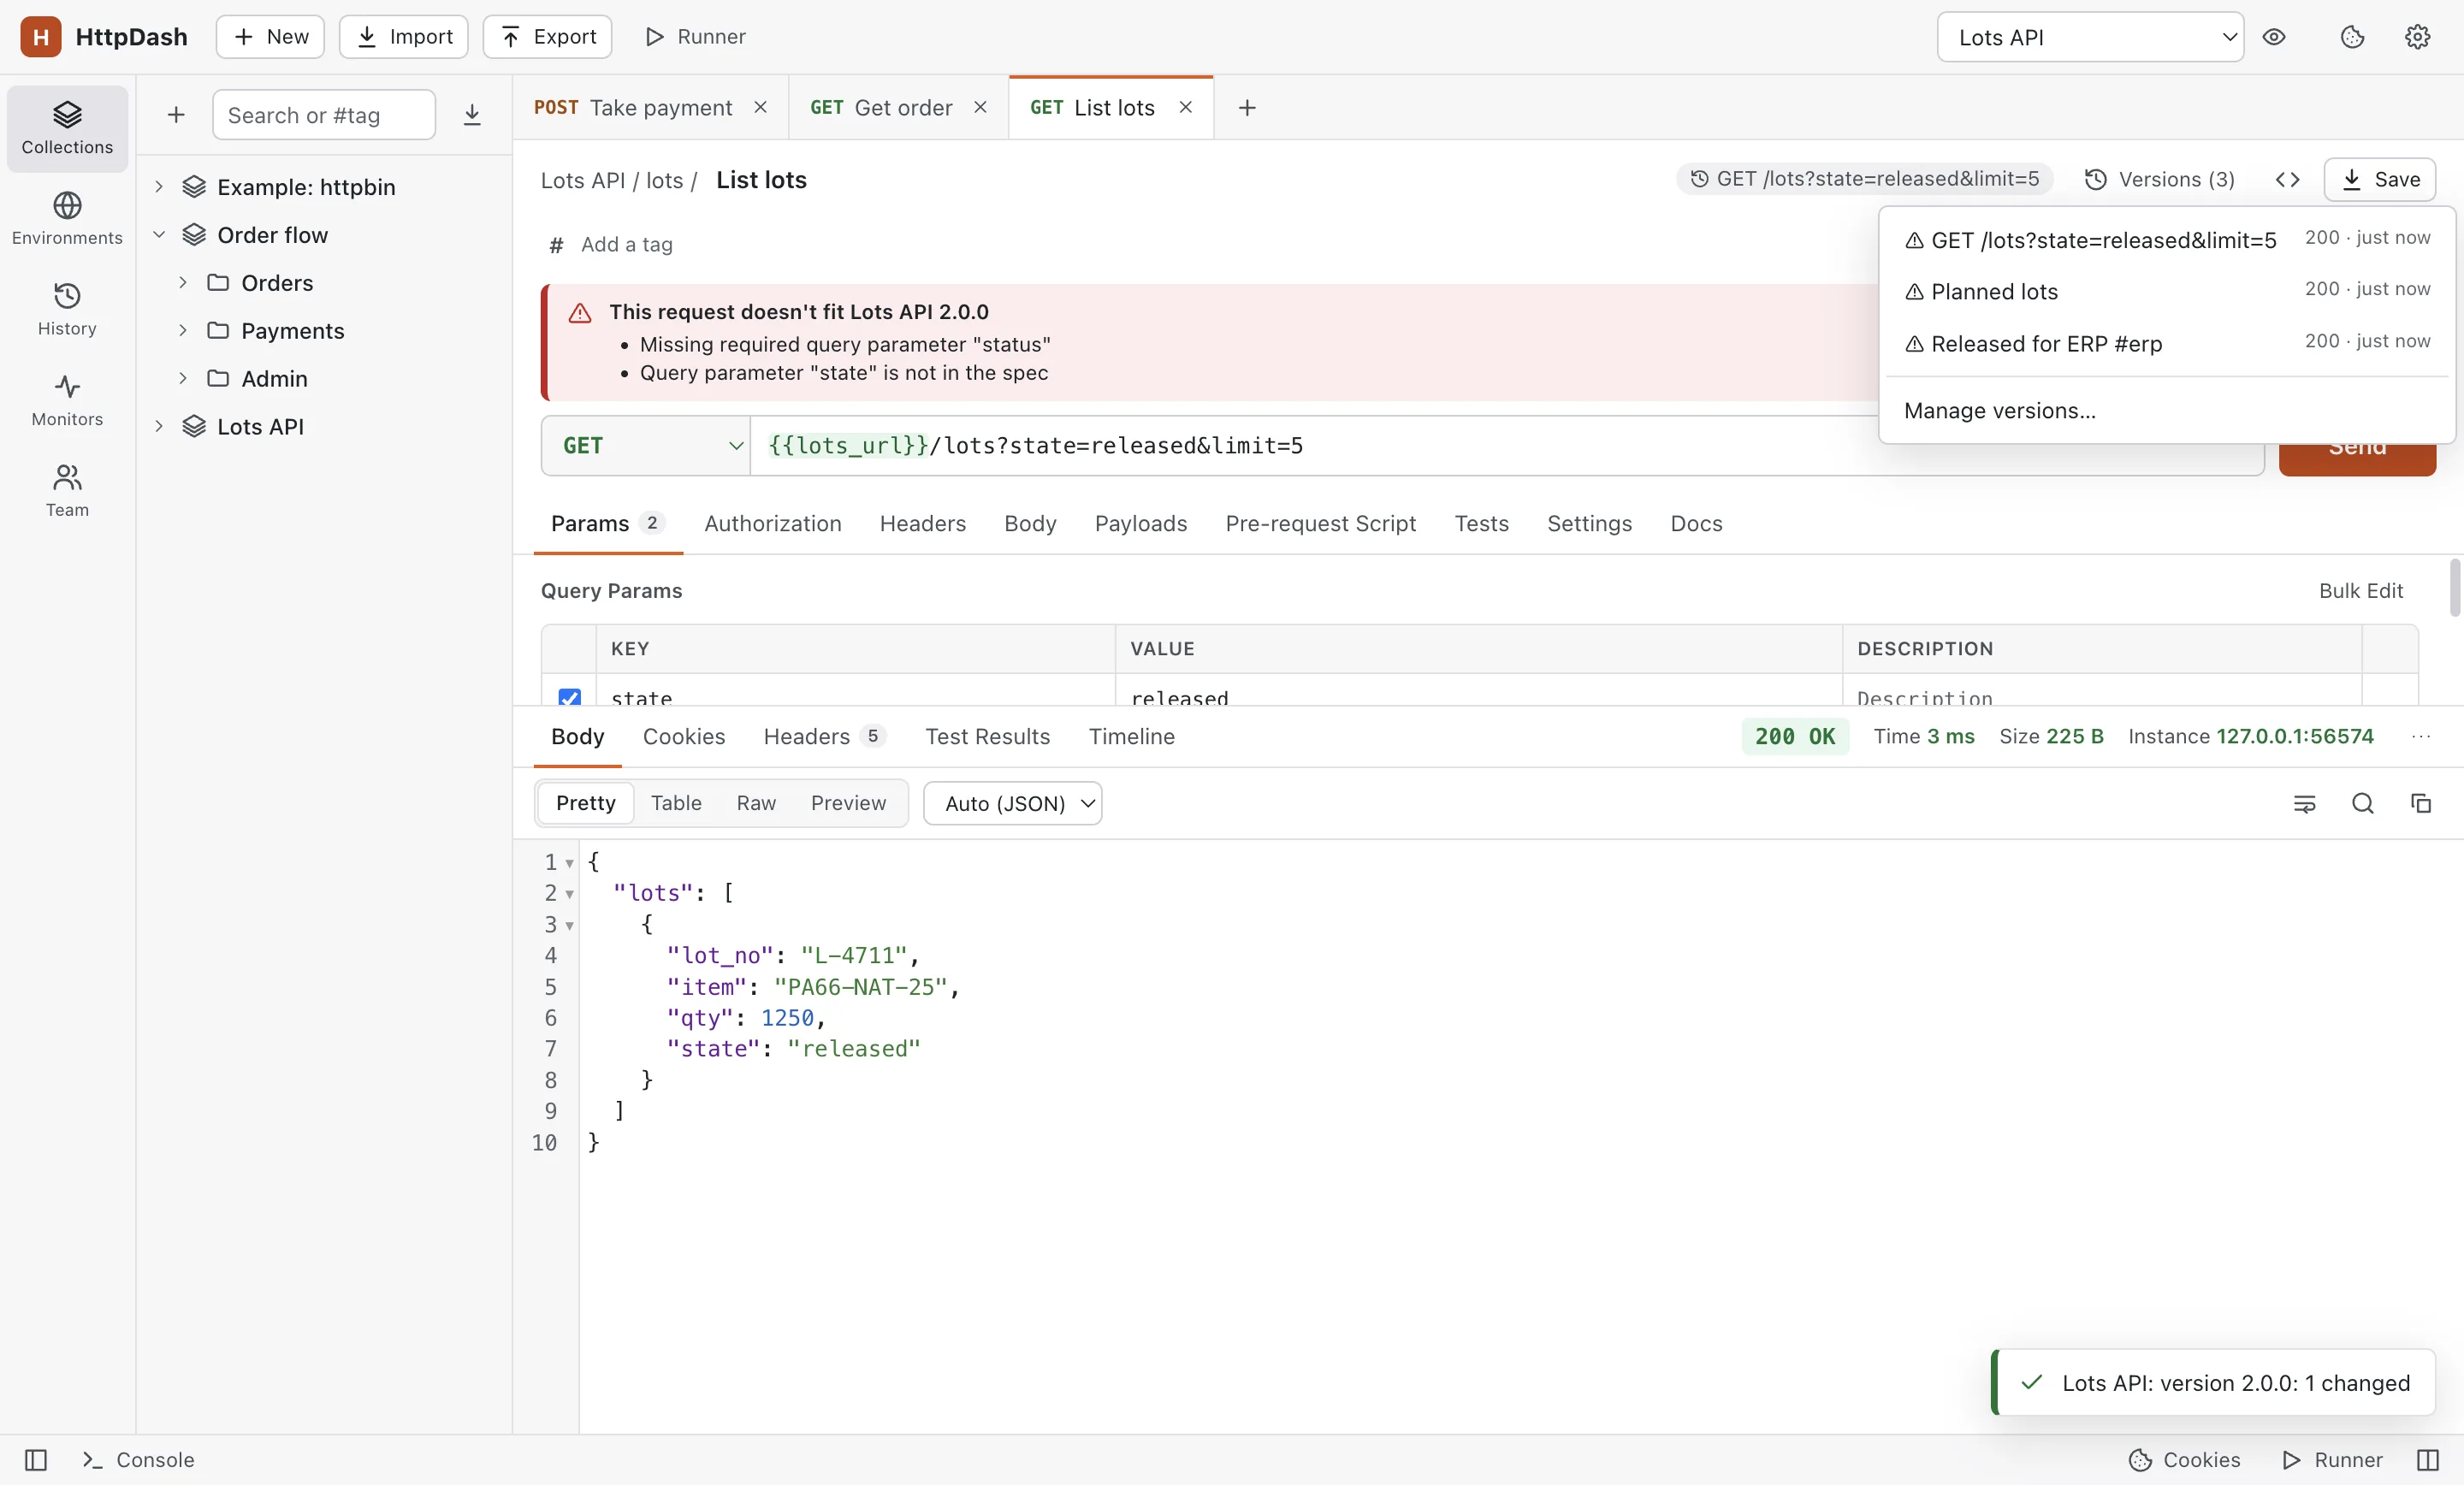Click the settings gear icon

tap(2417, 37)
